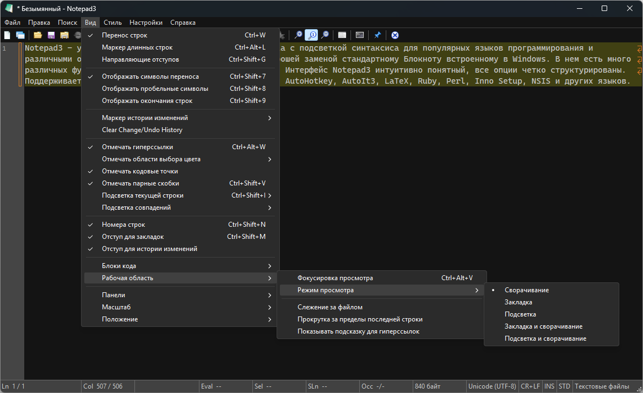Viewport: 643px width, 393px height.
Task: Click the 'CR+LF' line ending status field
Action: point(530,386)
